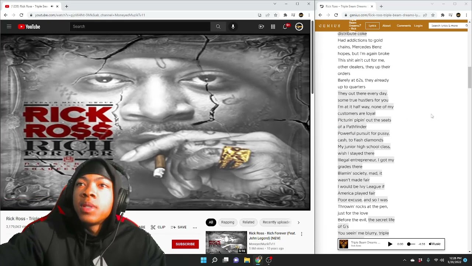Open more actions ellipsis under the video

[x=195, y=227]
